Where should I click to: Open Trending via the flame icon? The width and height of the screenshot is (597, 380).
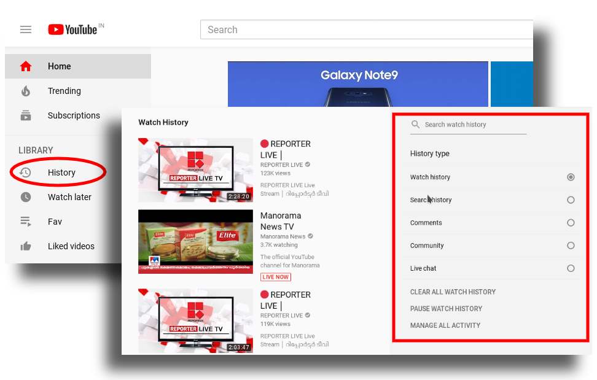pos(25,91)
